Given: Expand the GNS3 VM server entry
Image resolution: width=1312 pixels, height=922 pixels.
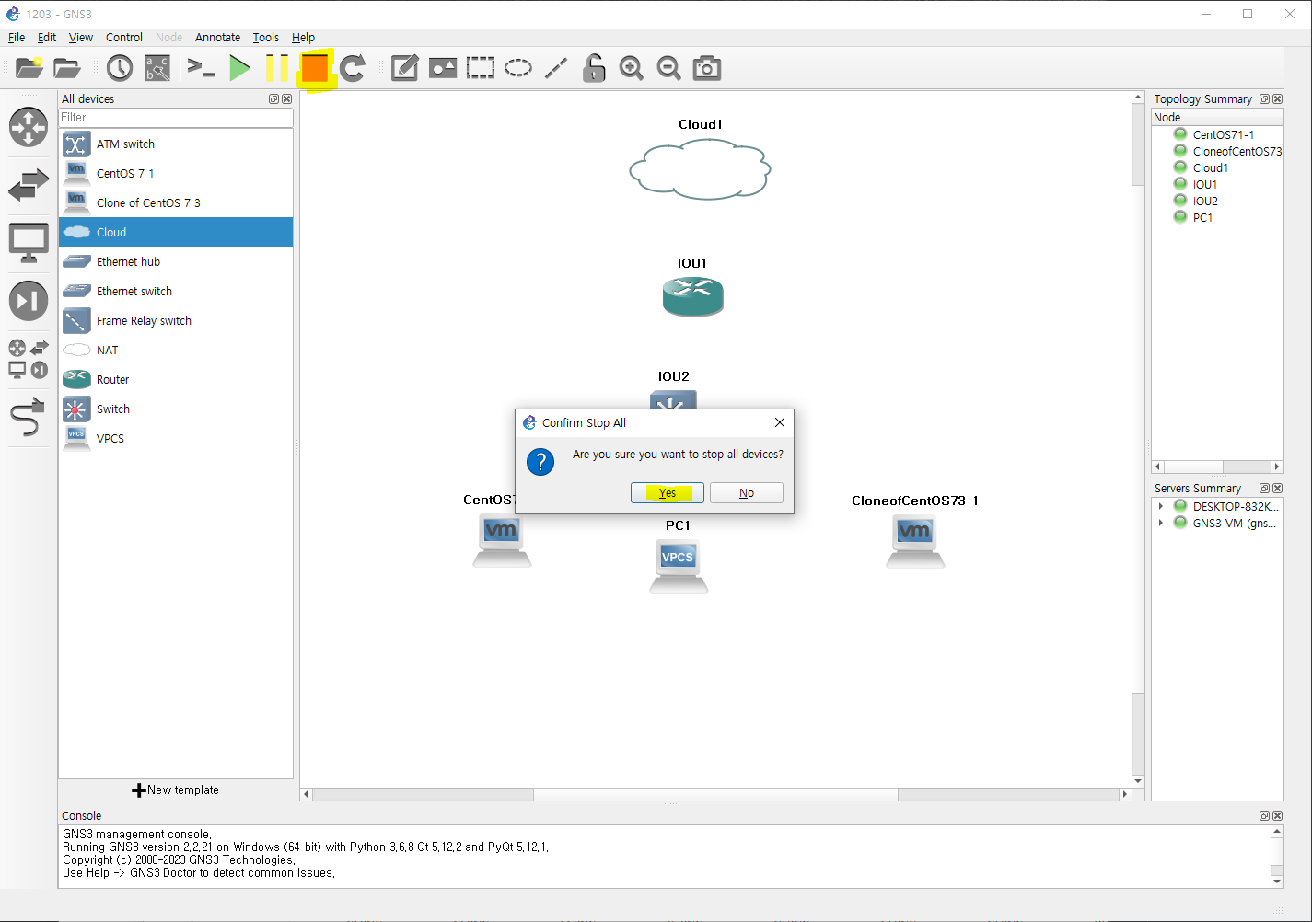Looking at the screenshot, I should click(x=1161, y=523).
